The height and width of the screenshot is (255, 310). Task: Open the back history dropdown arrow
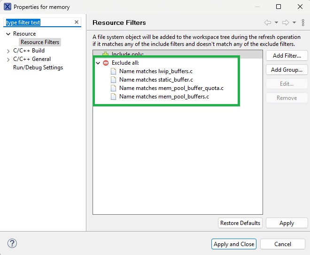click(276, 22)
